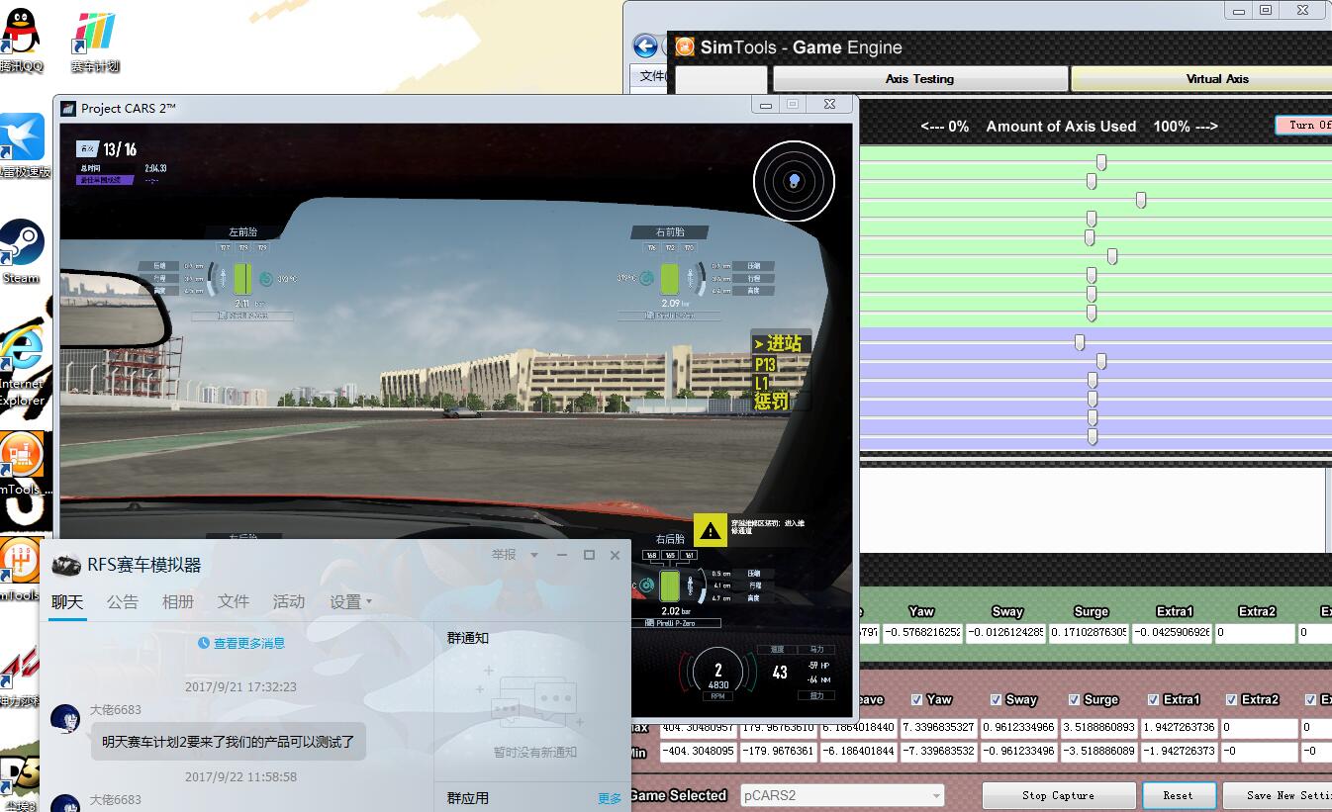Viewport: 1332px width, 812px height.
Task: Click the yellow 进站 text in game HUD
Action: click(784, 343)
